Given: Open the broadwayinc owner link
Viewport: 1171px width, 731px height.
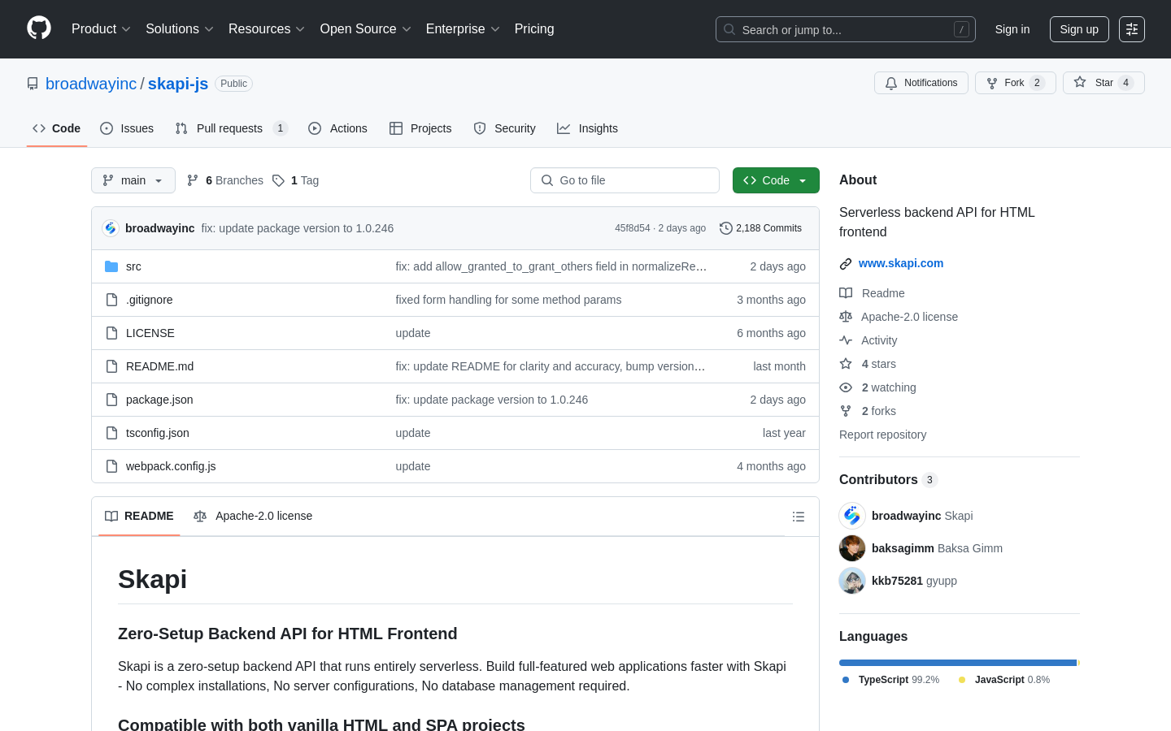Looking at the screenshot, I should [91, 84].
